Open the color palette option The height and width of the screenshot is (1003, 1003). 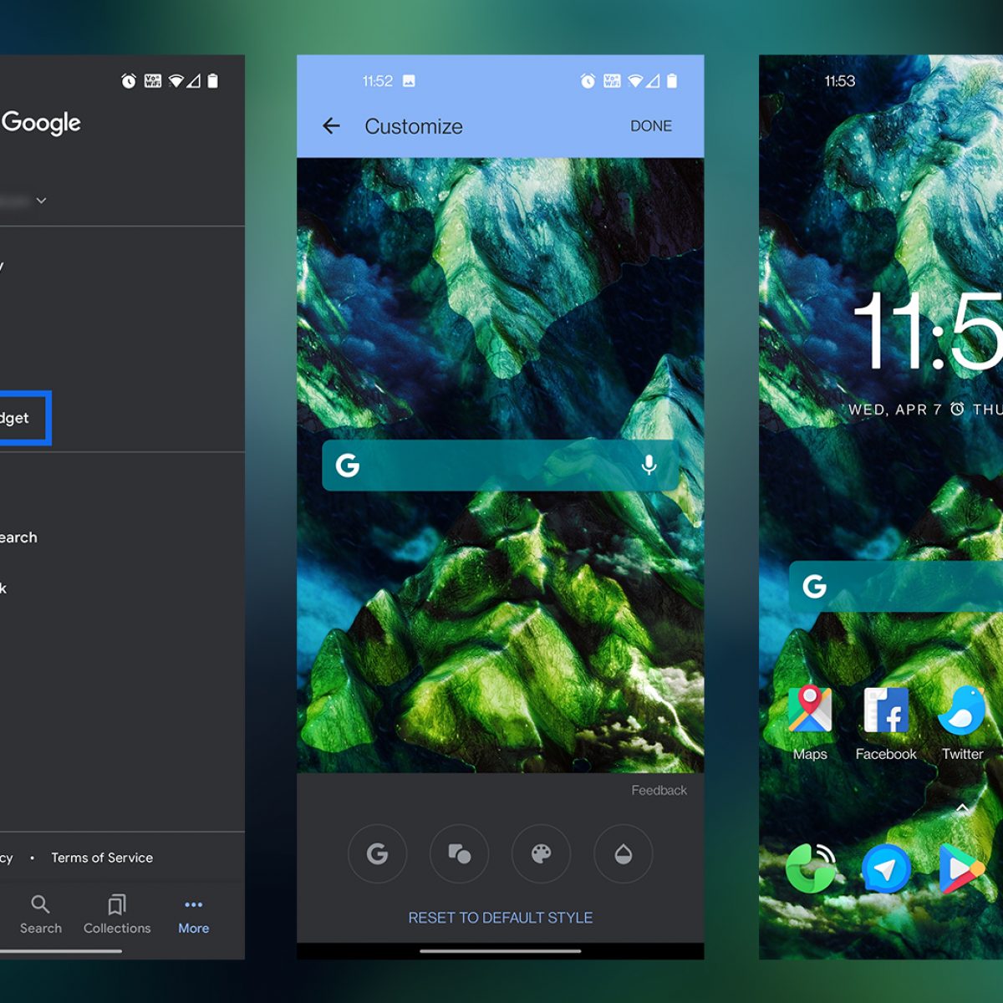(541, 853)
